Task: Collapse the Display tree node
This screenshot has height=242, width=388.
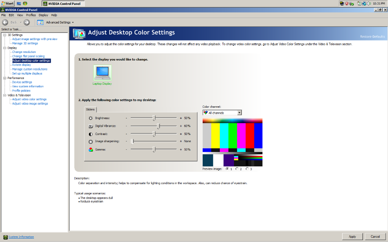Action: pos(5,48)
